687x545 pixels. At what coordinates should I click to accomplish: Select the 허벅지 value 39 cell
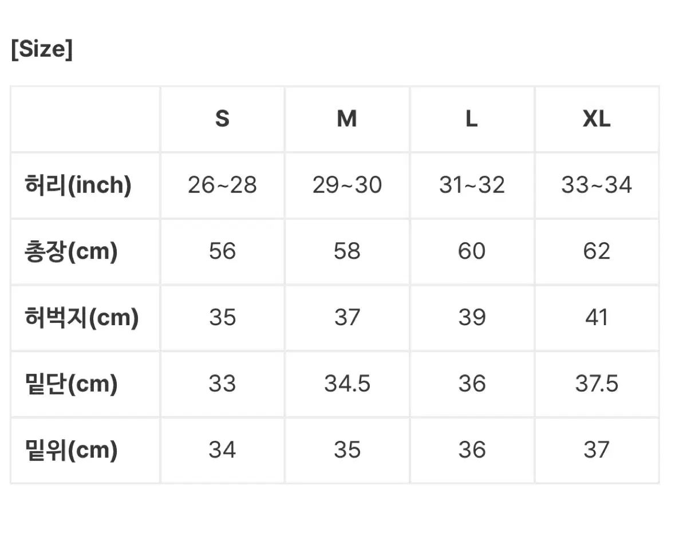(x=472, y=317)
